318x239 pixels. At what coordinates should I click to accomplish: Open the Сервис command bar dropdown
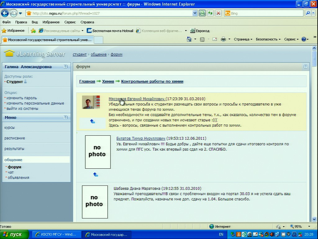(x=291, y=39)
